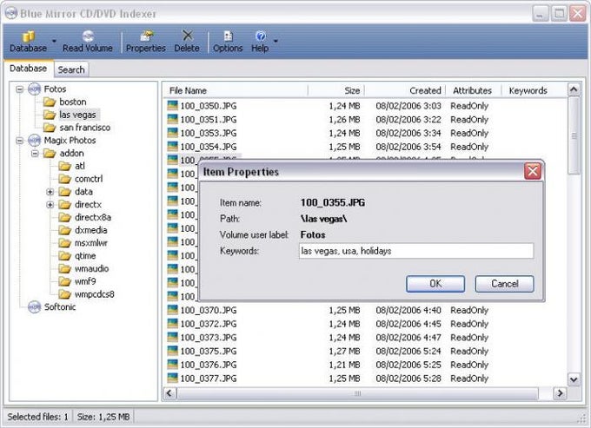Viewport: 591px width, 428px height.
Task: Expand the directx folder node
Action: 50,205
